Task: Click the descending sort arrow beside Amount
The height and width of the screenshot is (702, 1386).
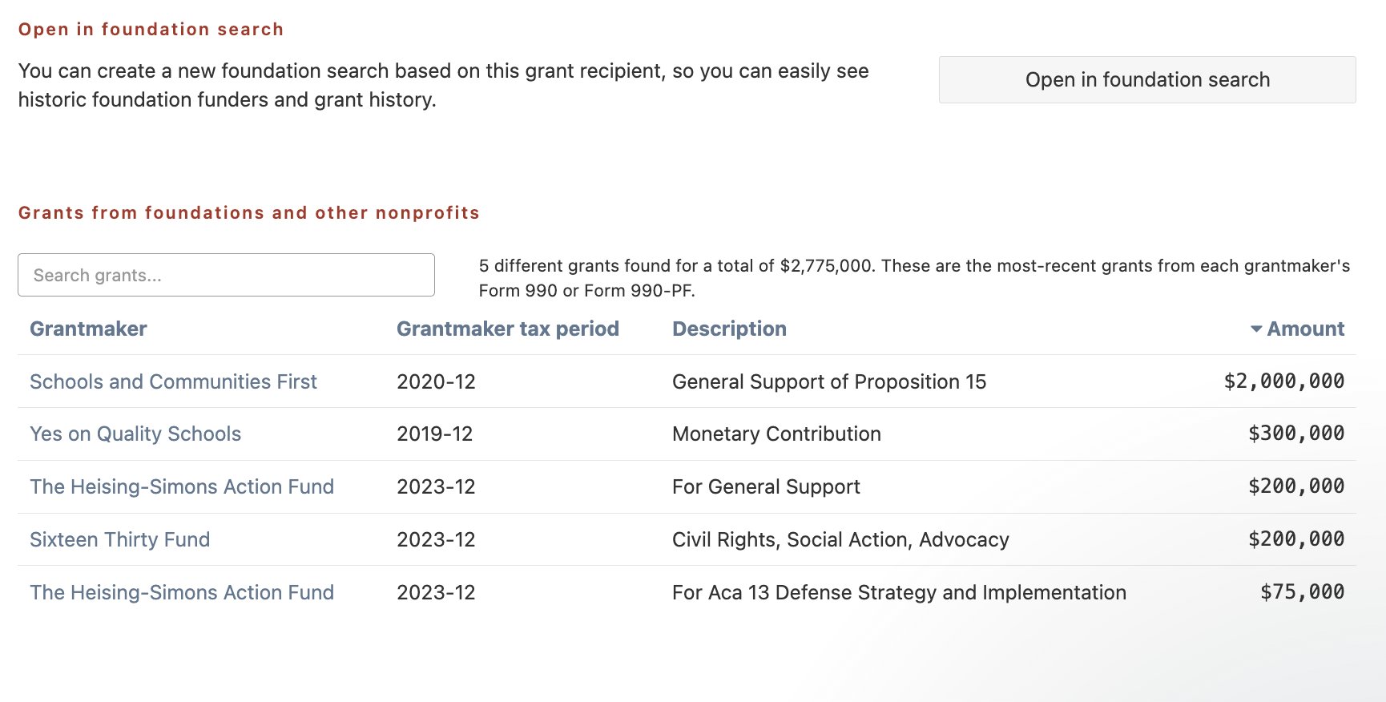Action: [x=1255, y=329]
